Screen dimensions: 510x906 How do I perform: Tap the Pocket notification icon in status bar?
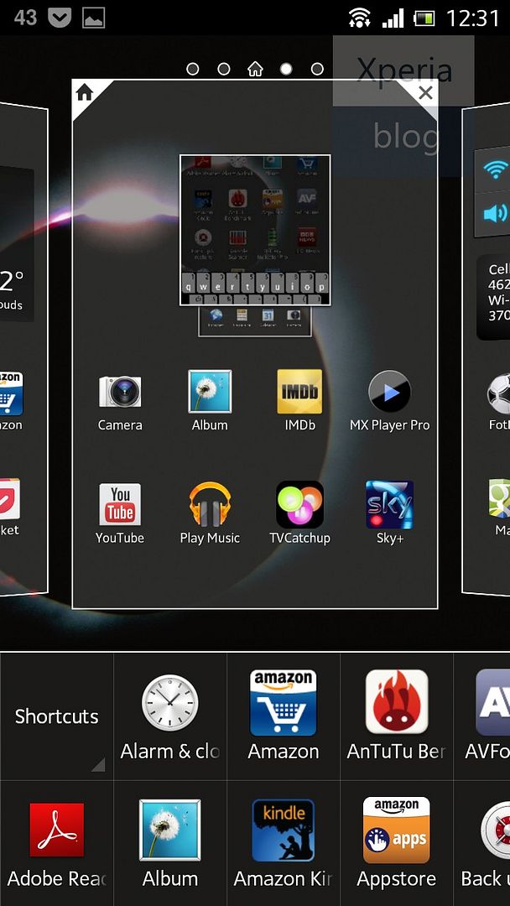point(60,18)
